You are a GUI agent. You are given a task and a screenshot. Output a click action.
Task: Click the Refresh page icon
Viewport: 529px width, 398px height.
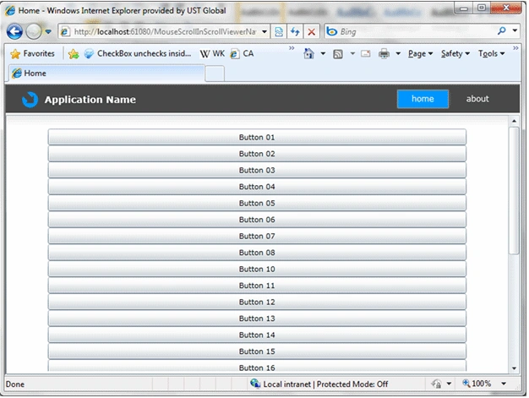point(295,32)
